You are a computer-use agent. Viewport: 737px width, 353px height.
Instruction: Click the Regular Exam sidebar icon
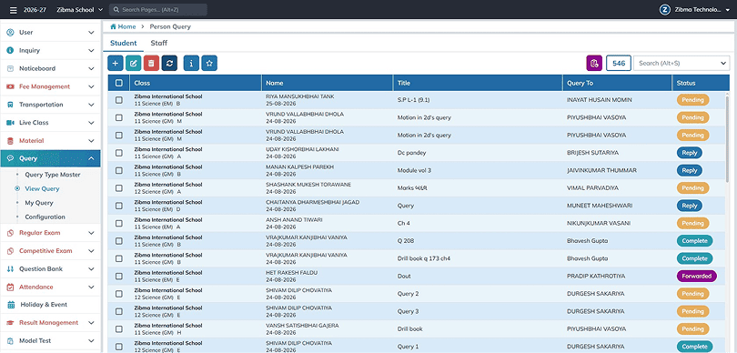point(10,233)
